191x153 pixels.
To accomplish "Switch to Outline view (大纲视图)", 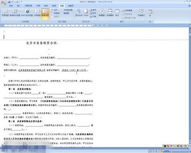I will coord(37,13).
